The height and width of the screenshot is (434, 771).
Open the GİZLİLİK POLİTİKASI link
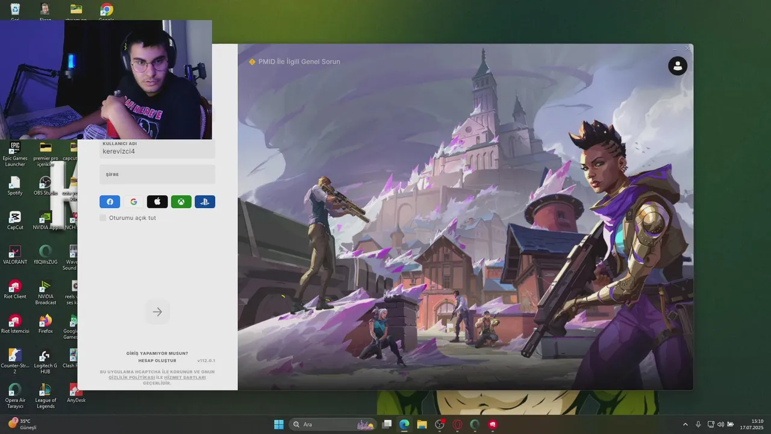point(132,377)
